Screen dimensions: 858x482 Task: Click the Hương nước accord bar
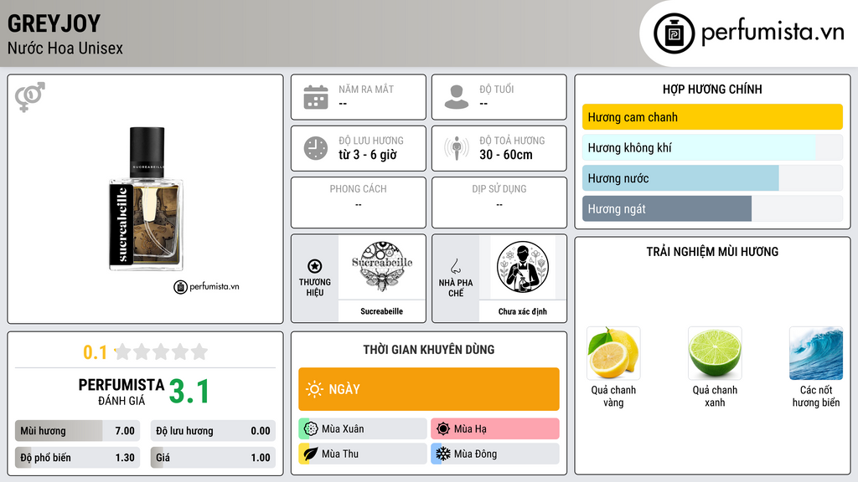click(712, 178)
